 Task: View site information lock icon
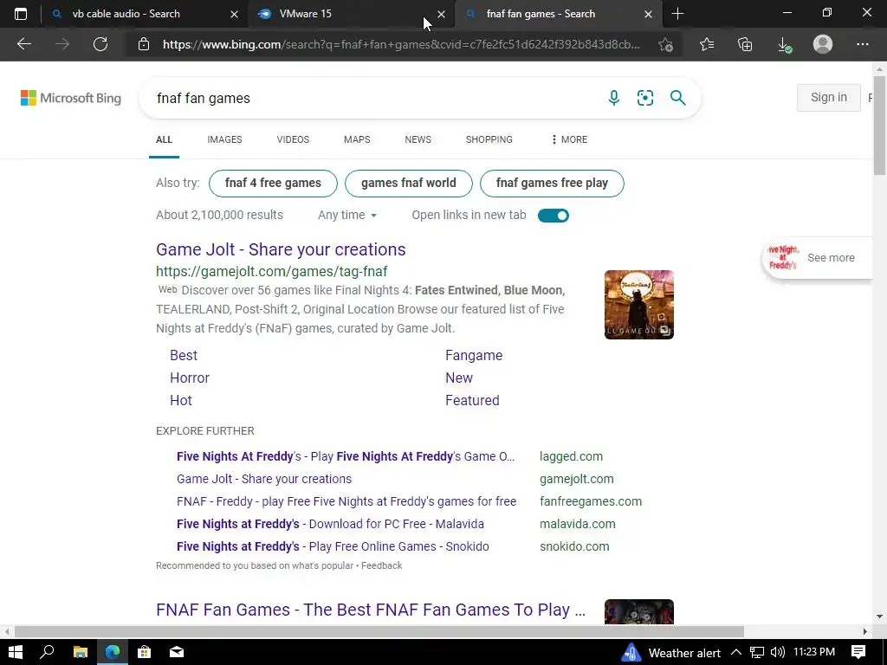coord(144,44)
